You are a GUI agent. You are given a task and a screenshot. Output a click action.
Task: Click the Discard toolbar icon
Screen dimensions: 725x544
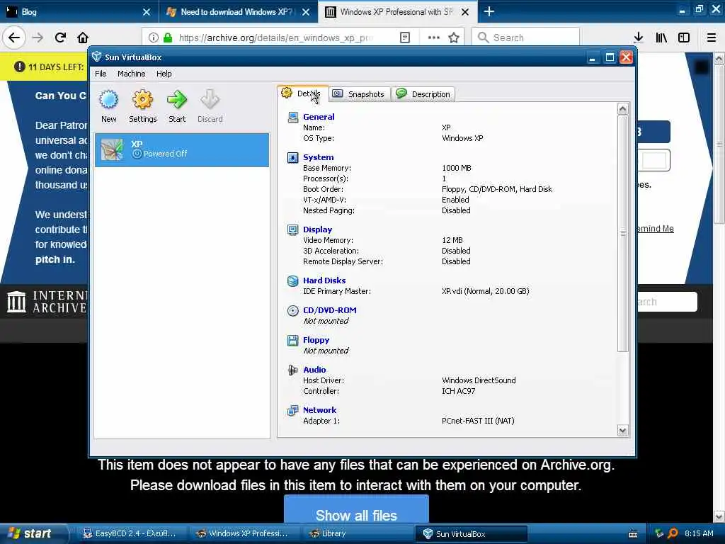tap(210, 106)
